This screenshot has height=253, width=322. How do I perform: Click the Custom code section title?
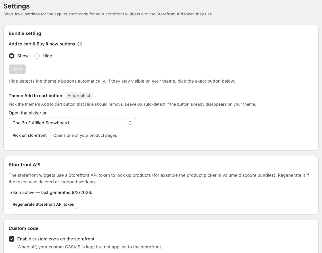point(23,228)
